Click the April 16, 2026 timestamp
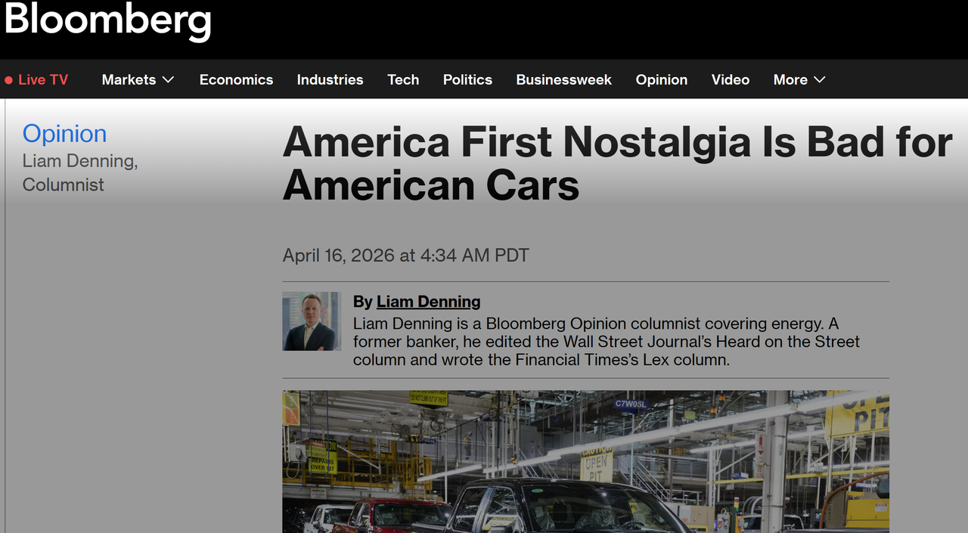This screenshot has width=968, height=533. (x=405, y=256)
